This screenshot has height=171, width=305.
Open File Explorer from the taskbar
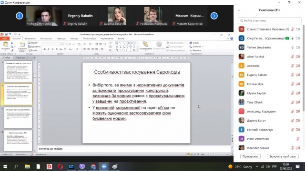coord(28,167)
